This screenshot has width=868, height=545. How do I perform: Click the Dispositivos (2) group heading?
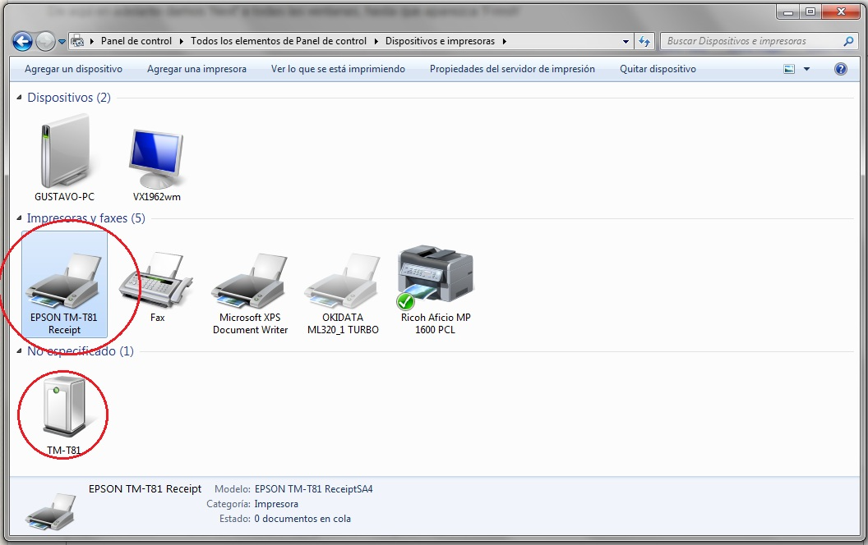coord(69,98)
